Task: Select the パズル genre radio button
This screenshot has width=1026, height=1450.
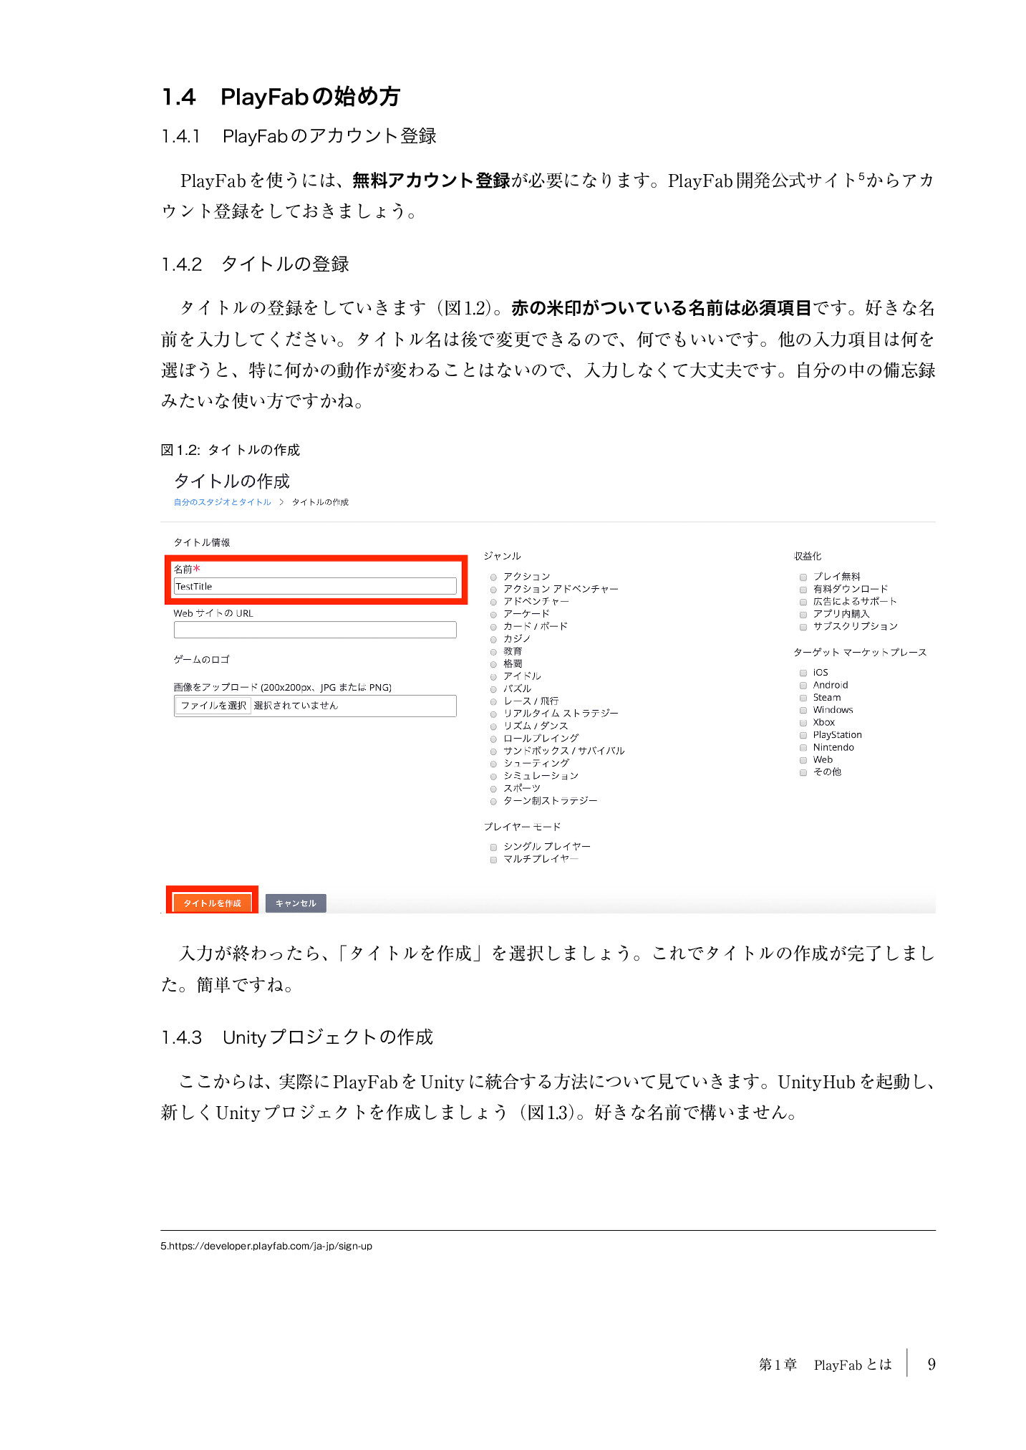Action: tap(493, 689)
